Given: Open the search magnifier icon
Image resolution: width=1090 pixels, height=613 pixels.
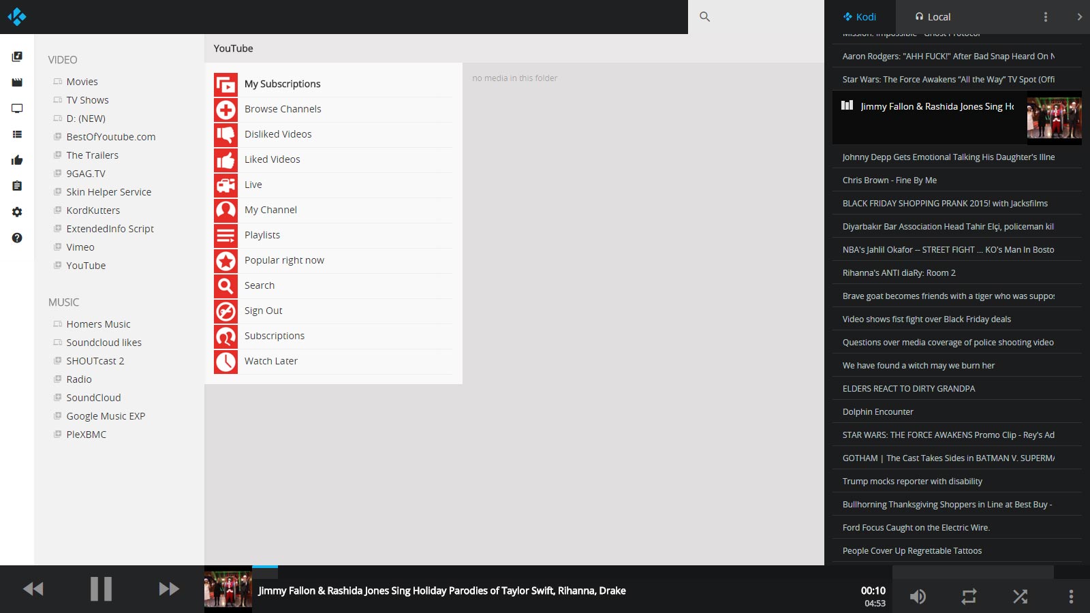Looking at the screenshot, I should tap(705, 16).
